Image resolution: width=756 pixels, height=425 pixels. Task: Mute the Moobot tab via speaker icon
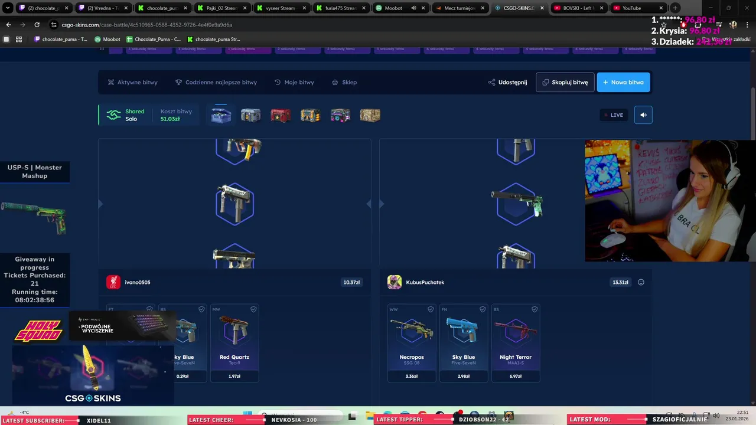413,8
